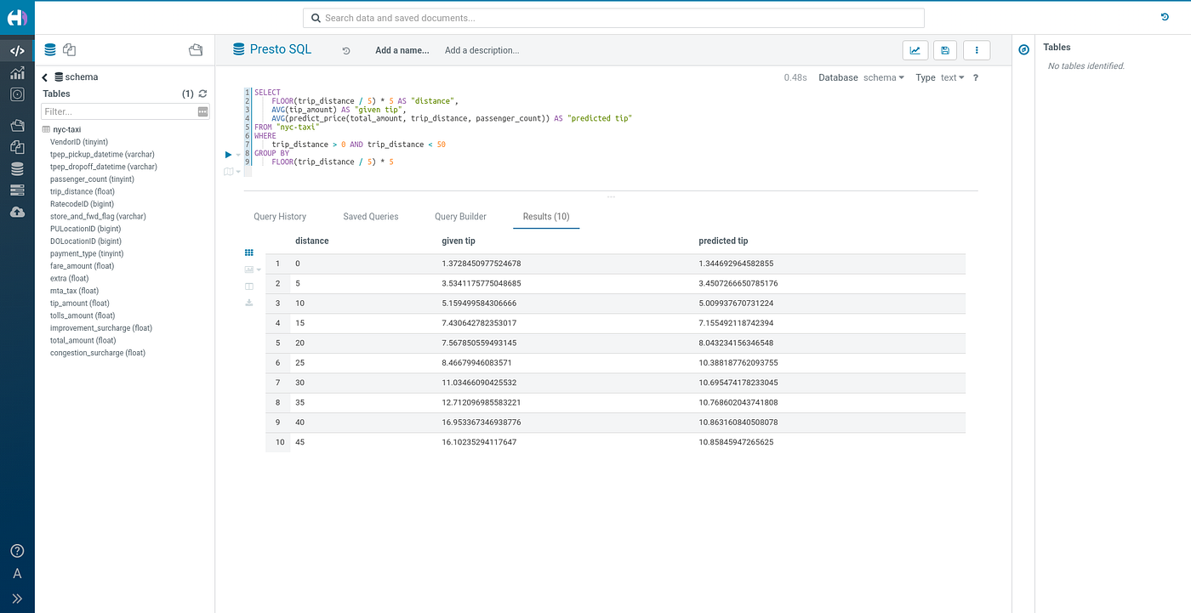The image size is (1191, 613).
Task: Download the query results
Action: click(248, 303)
